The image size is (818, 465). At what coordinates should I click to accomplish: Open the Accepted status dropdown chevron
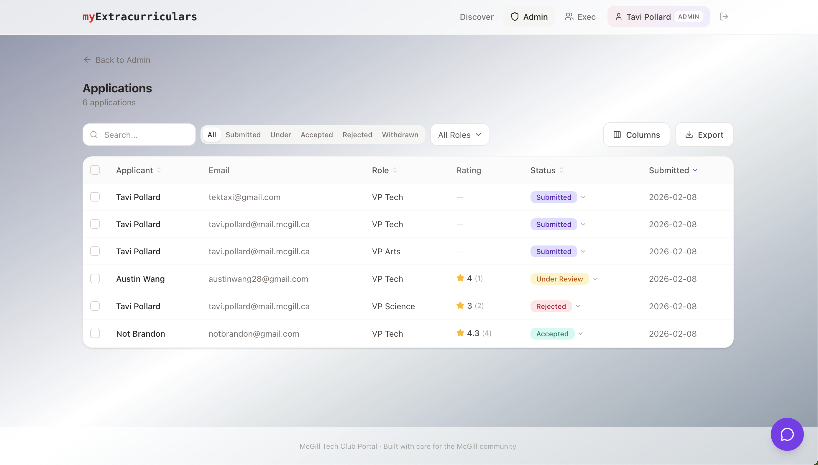click(581, 334)
